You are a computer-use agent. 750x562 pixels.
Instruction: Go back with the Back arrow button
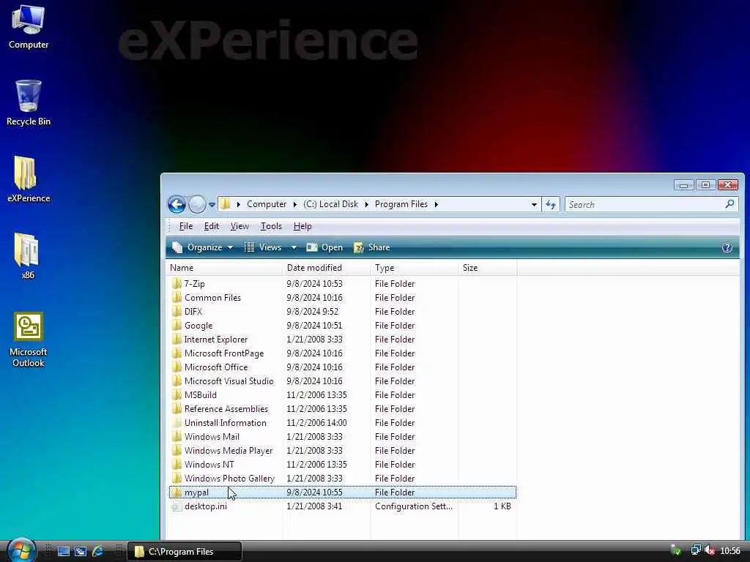(177, 205)
